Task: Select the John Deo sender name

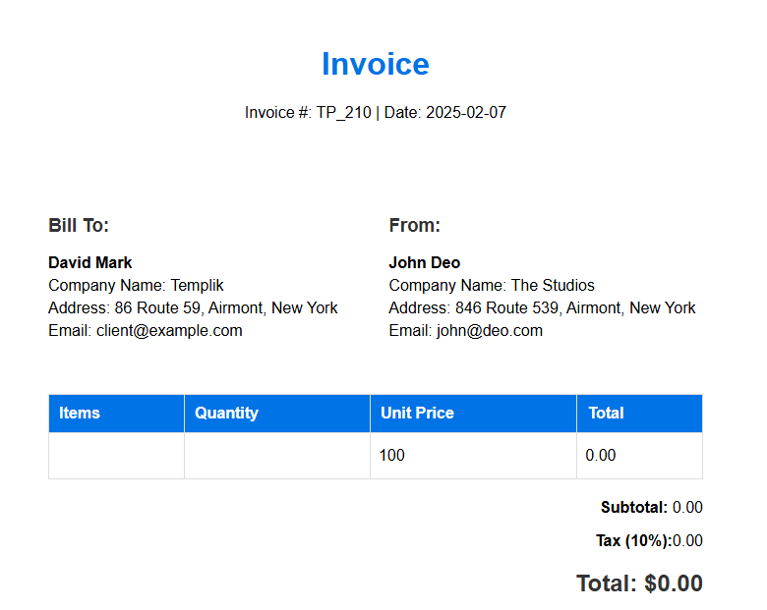Action: (x=424, y=263)
